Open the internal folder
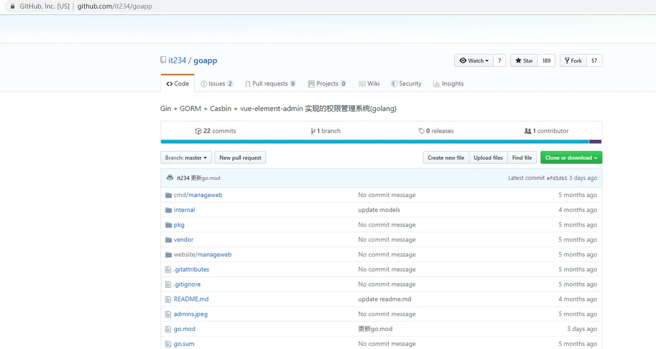This screenshot has height=349, width=656. point(184,210)
